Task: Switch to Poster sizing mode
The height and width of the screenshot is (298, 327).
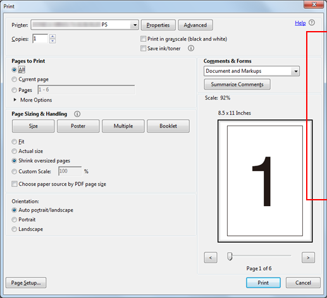Action: [78, 126]
